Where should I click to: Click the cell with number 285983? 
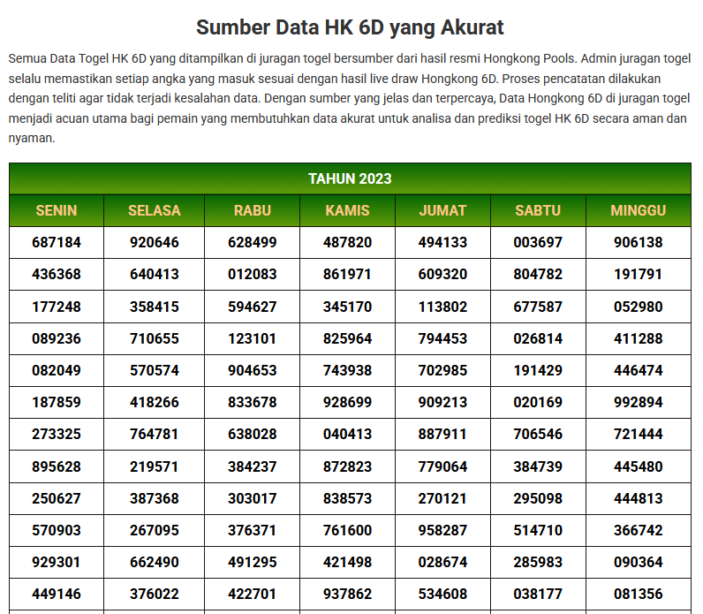tap(538, 562)
